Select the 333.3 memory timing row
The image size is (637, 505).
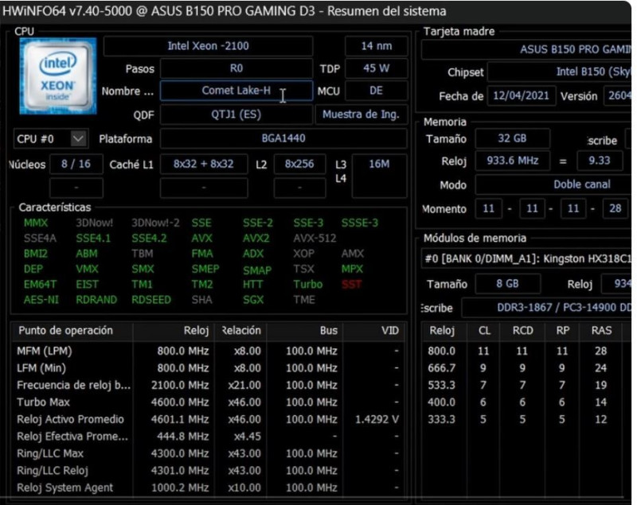(526, 419)
